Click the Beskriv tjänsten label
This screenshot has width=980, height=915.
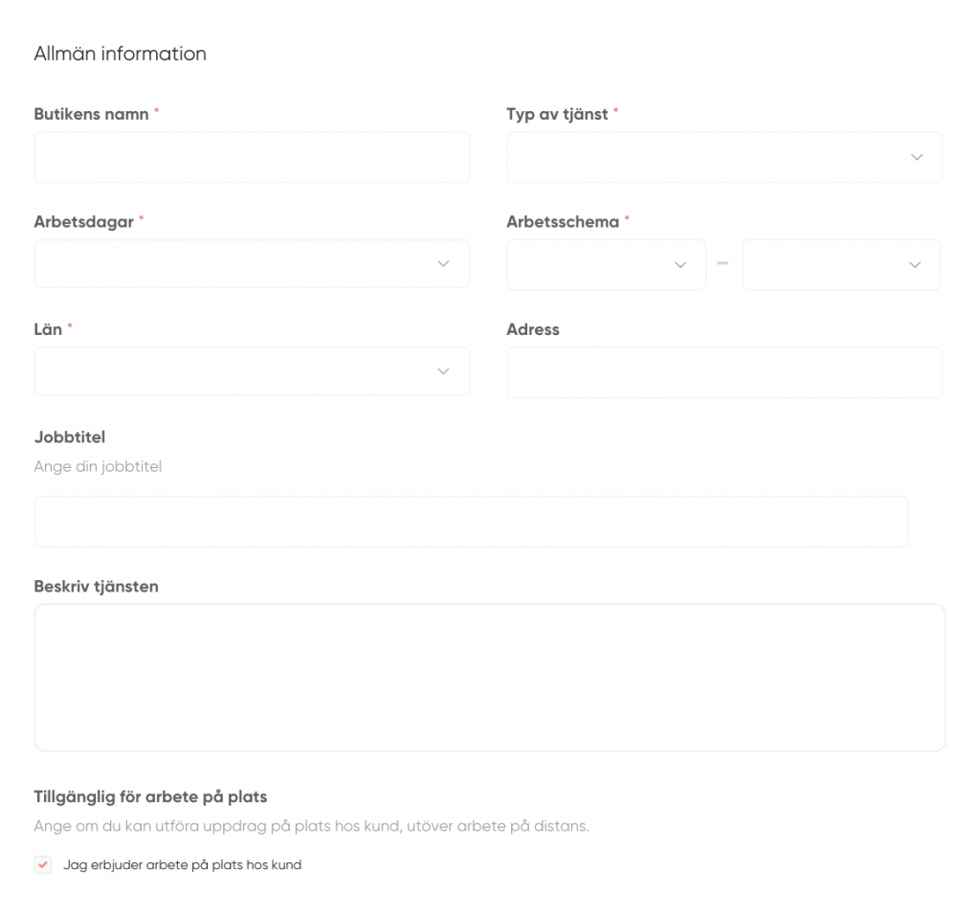[96, 587]
